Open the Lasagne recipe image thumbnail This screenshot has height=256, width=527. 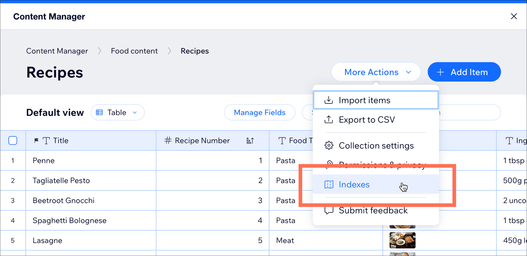click(x=402, y=240)
